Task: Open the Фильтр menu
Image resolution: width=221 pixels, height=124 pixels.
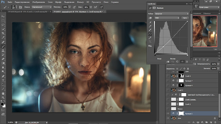Action: [80, 2]
